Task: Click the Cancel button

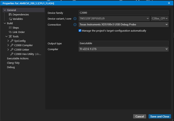Action: point(139,116)
